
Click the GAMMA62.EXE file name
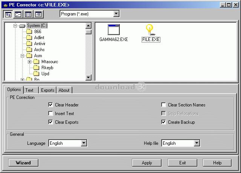(x=114, y=39)
